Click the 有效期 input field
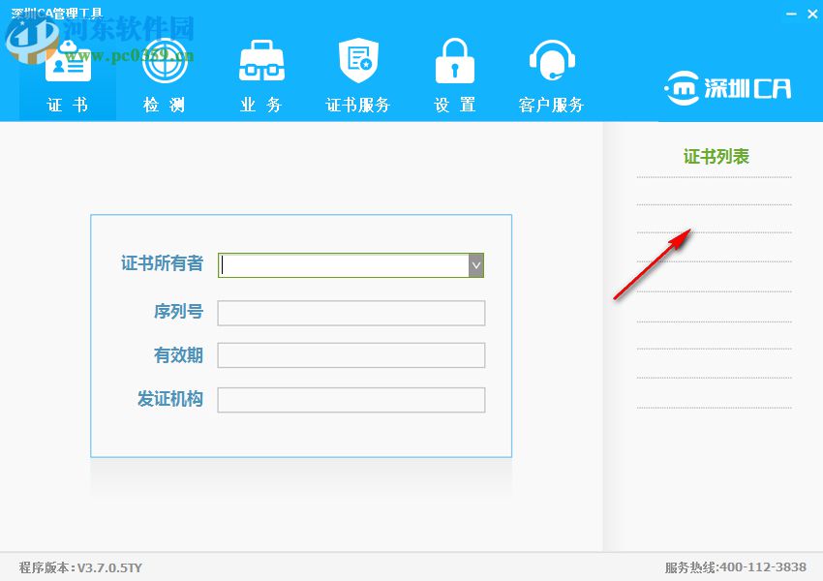 (351, 354)
